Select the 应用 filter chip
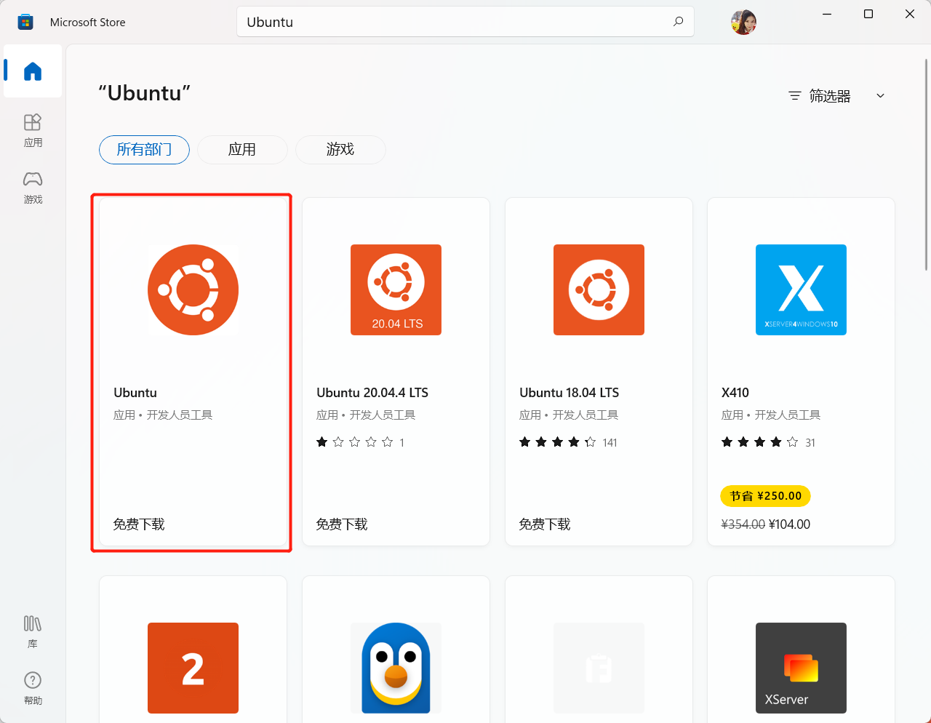The height and width of the screenshot is (723, 931). tap(242, 150)
